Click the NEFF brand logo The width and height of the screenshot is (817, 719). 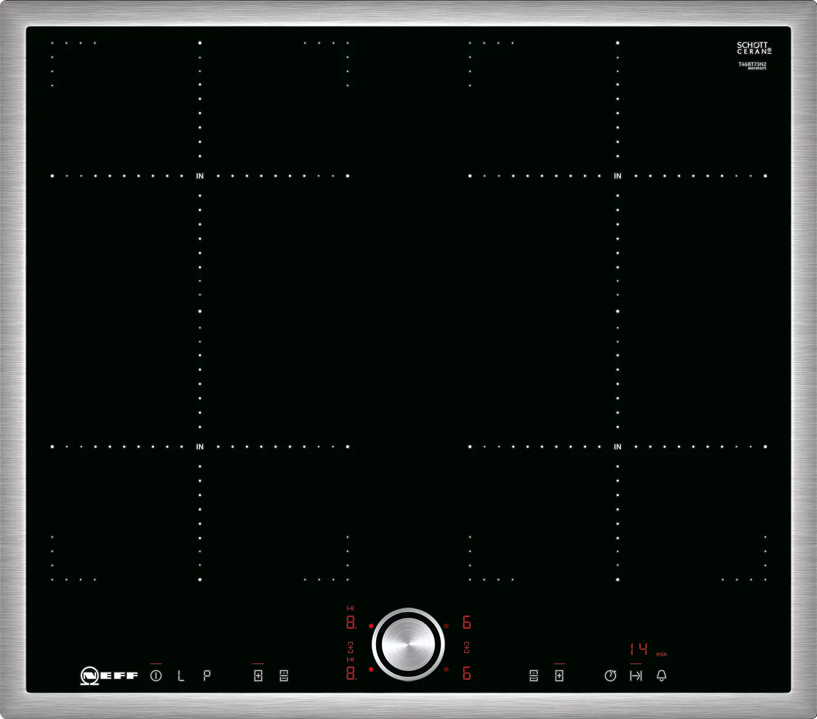pos(109,676)
